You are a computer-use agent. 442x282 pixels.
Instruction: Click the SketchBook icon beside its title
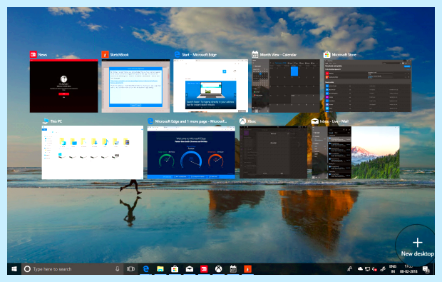105,54
